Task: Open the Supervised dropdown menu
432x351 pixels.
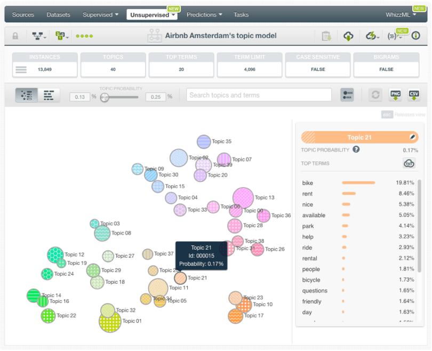Action: pyautogui.click(x=100, y=14)
